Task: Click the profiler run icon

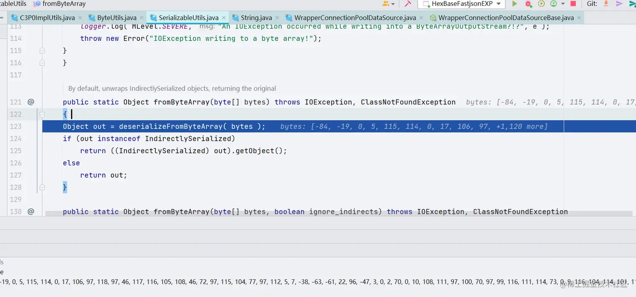Action: click(x=554, y=4)
